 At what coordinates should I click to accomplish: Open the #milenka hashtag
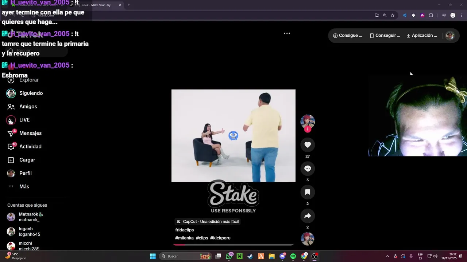(184, 238)
